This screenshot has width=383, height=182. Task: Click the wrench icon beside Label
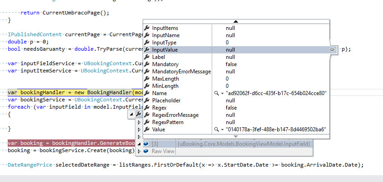pyautogui.click(x=147, y=57)
